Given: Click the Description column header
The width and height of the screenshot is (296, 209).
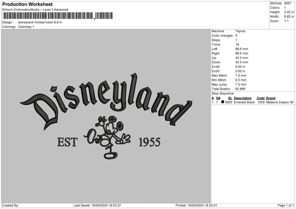Looking at the screenshot, I should click(243, 98).
